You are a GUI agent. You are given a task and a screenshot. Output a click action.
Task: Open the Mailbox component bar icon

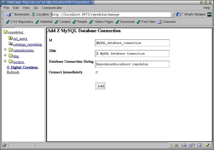pyautogui.click(x=184, y=145)
